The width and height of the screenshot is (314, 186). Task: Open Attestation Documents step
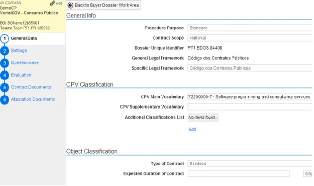point(33,99)
